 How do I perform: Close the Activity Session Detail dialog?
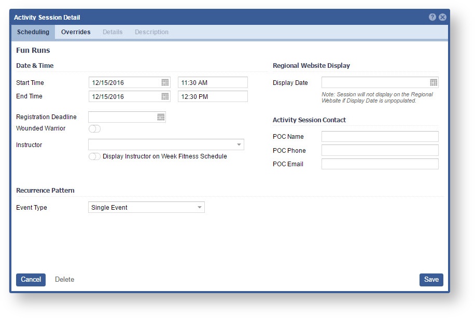pyautogui.click(x=442, y=17)
